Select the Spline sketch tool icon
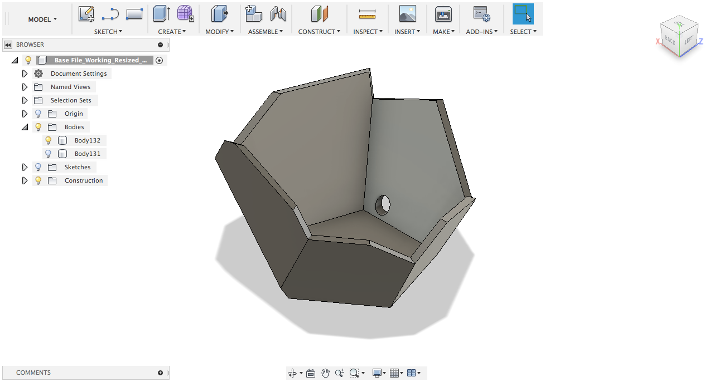Viewport: 714px width, 382px height. tap(110, 14)
